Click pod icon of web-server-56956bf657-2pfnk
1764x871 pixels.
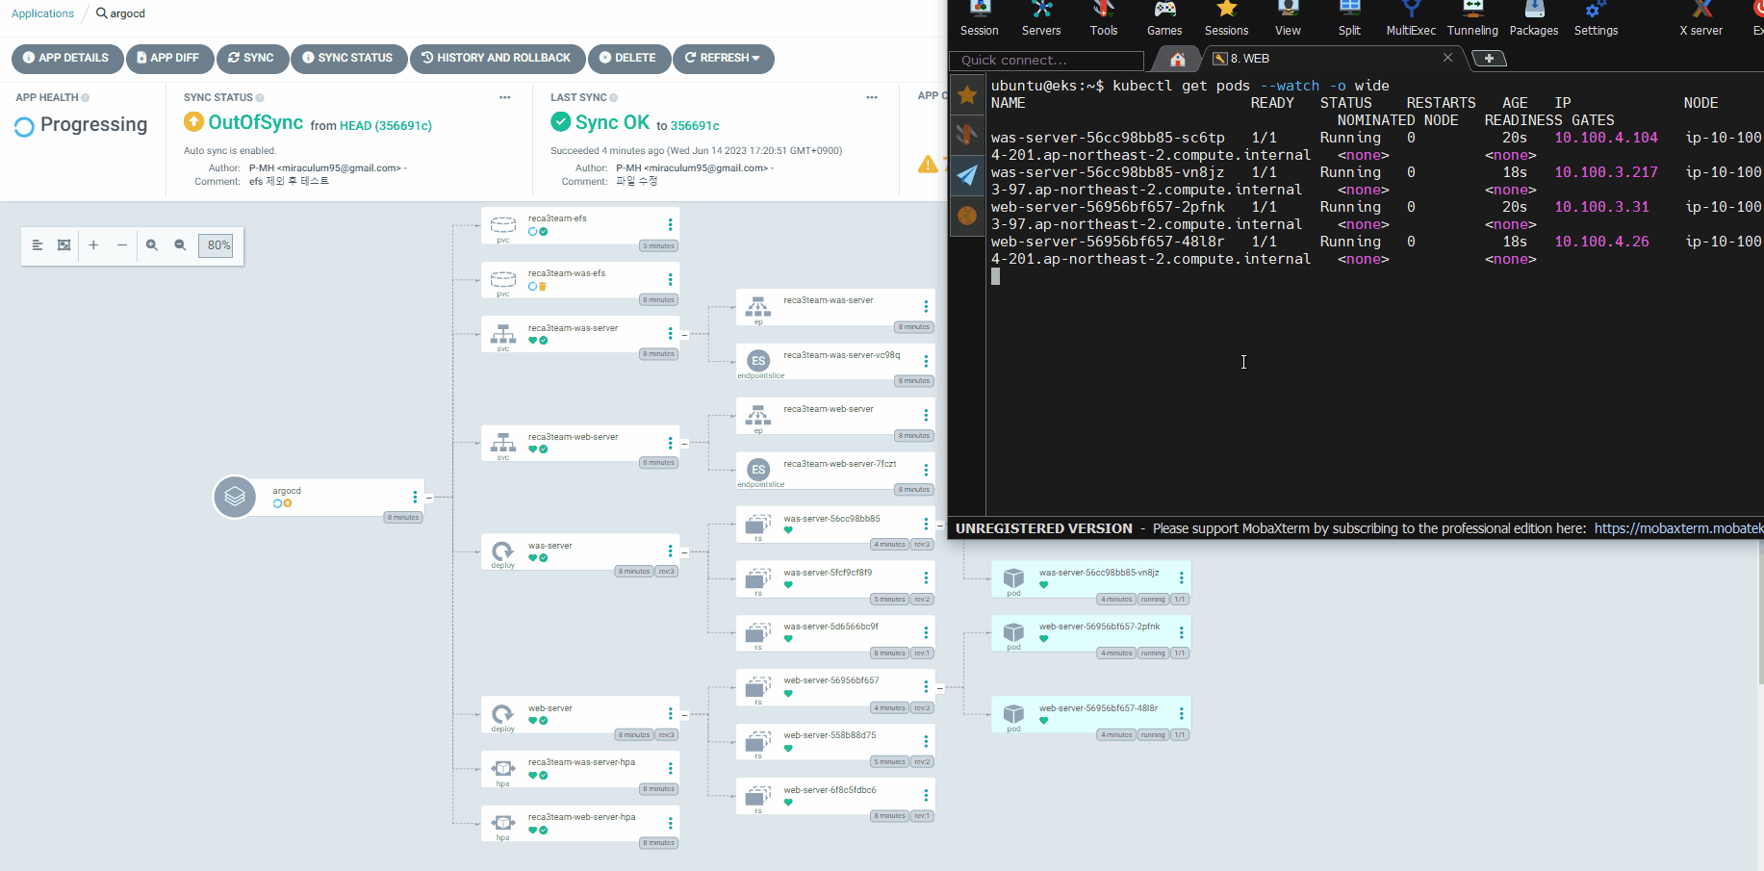[1013, 632]
